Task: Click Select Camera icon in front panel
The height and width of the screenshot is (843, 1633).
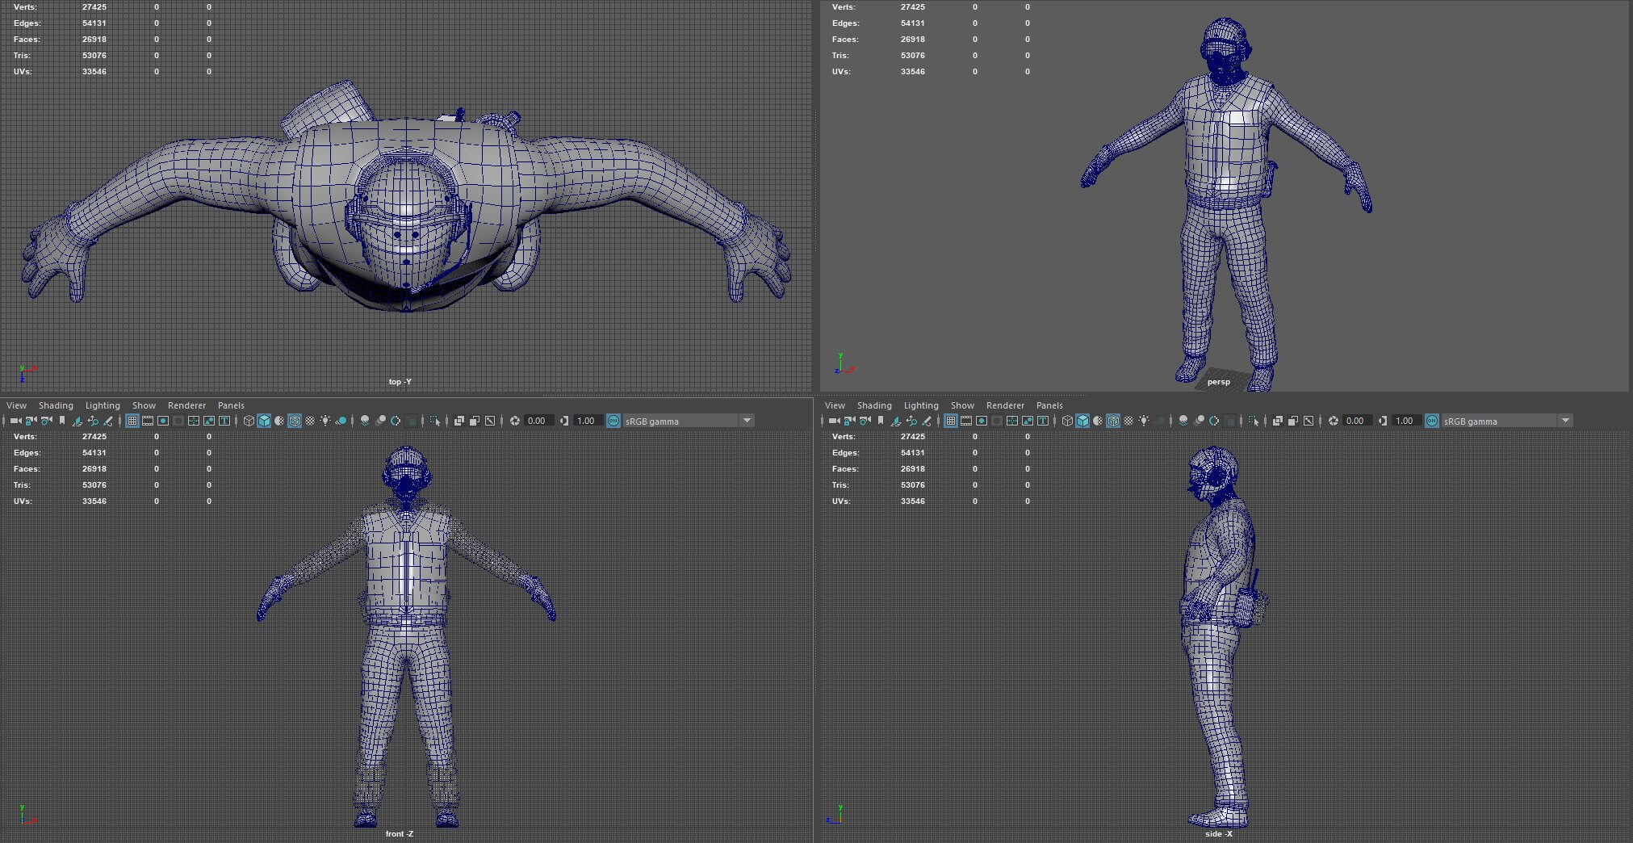Action: [16, 421]
